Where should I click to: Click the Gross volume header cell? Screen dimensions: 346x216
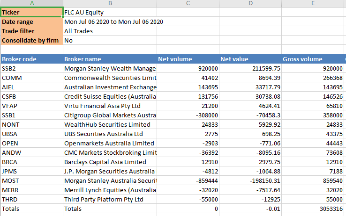(313, 59)
